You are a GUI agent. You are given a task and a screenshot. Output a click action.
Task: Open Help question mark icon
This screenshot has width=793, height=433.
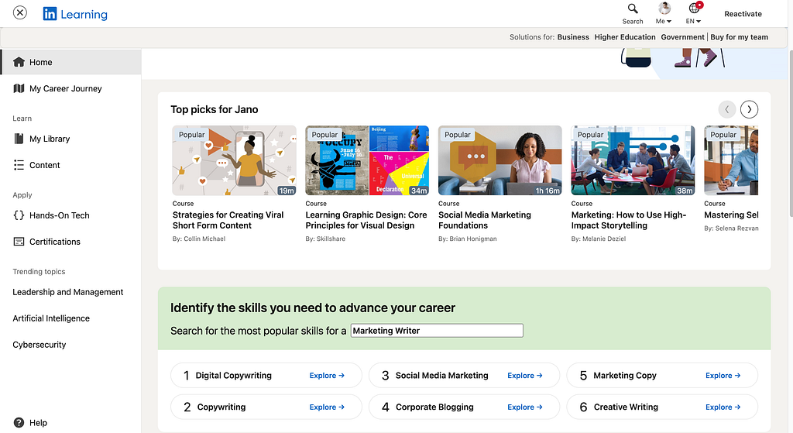coord(19,422)
